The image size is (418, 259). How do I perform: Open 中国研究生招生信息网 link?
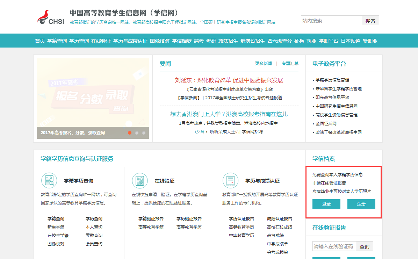pos(336,106)
